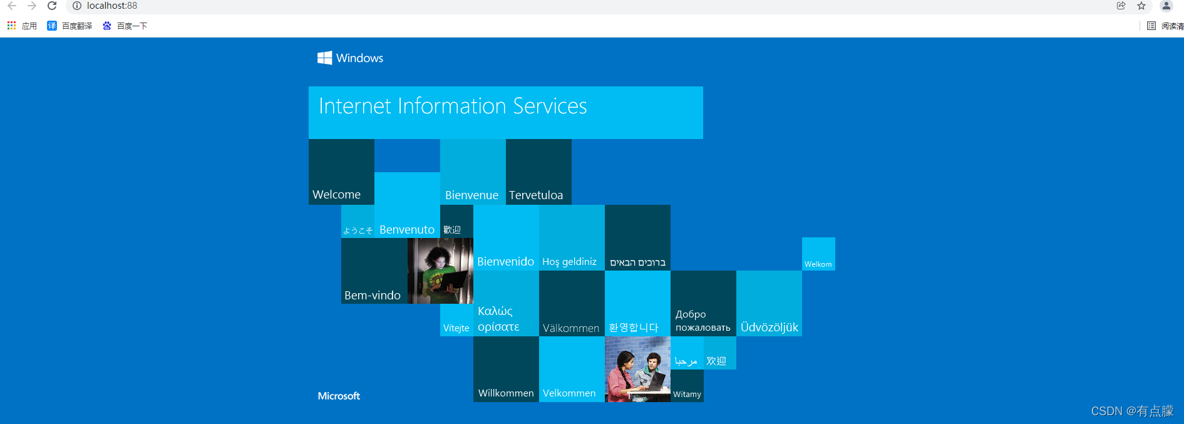The image size is (1184, 424).
Task: Open the 百度一下 bookmark
Action: pyautogui.click(x=125, y=26)
